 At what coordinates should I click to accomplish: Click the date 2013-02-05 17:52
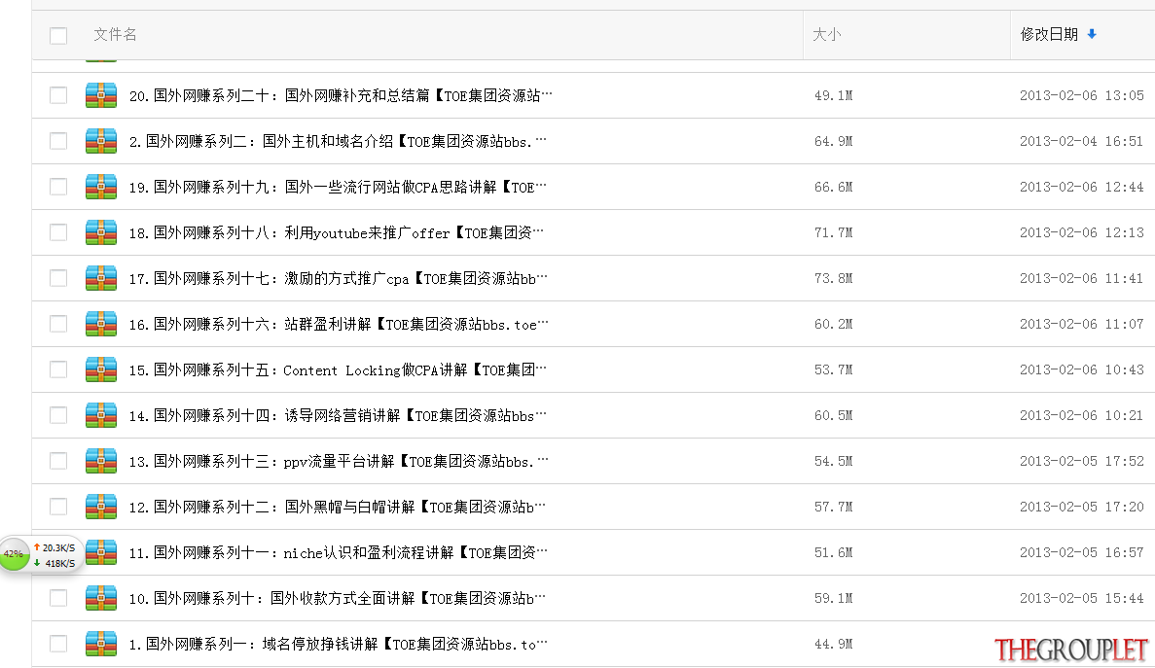(x=1081, y=461)
